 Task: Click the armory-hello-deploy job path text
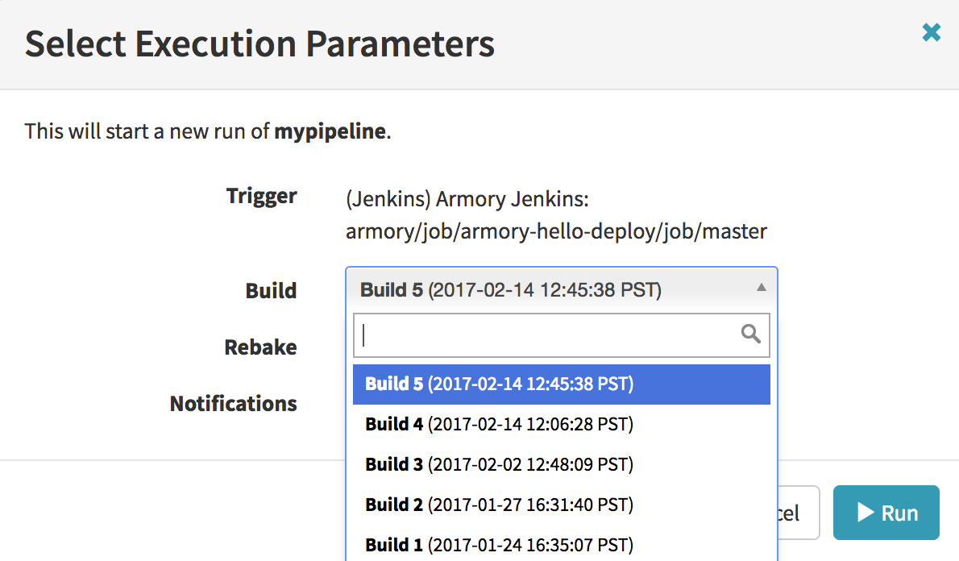click(x=556, y=232)
